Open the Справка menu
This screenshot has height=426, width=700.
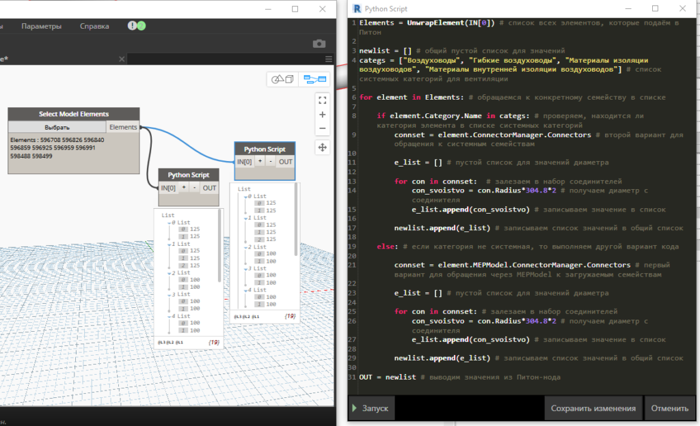coord(94,27)
